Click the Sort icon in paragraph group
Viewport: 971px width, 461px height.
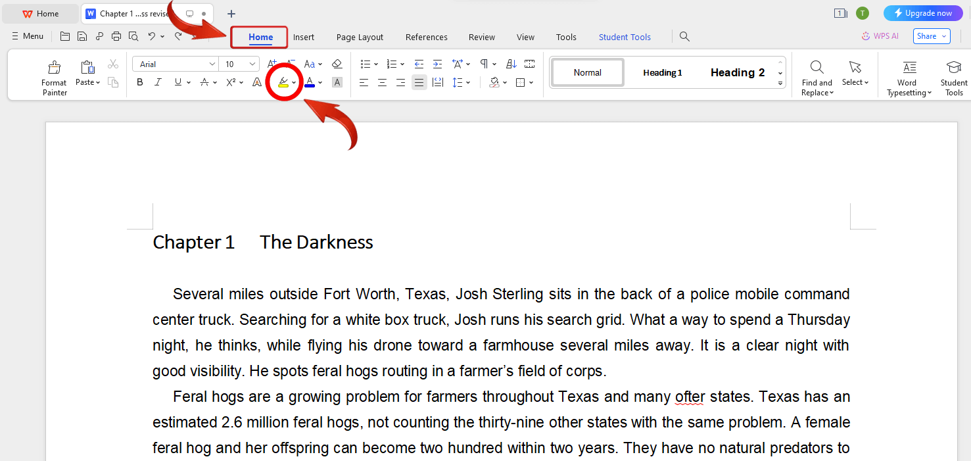point(511,64)
